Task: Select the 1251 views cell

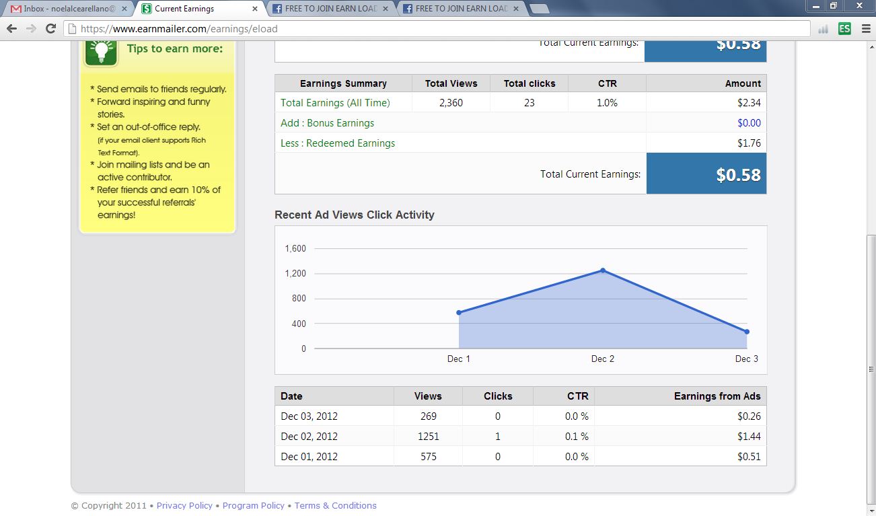Action: [x=429, y=437]
